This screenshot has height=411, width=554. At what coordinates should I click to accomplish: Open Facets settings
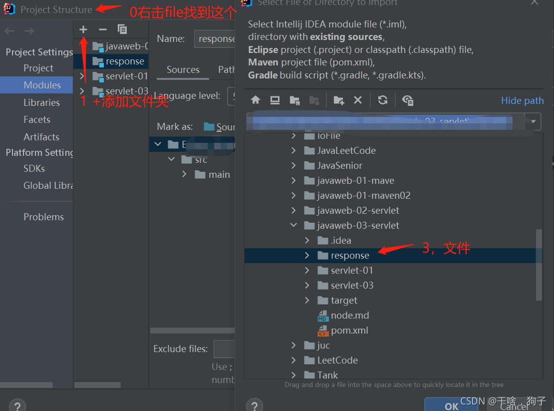(x=37, y=119)
